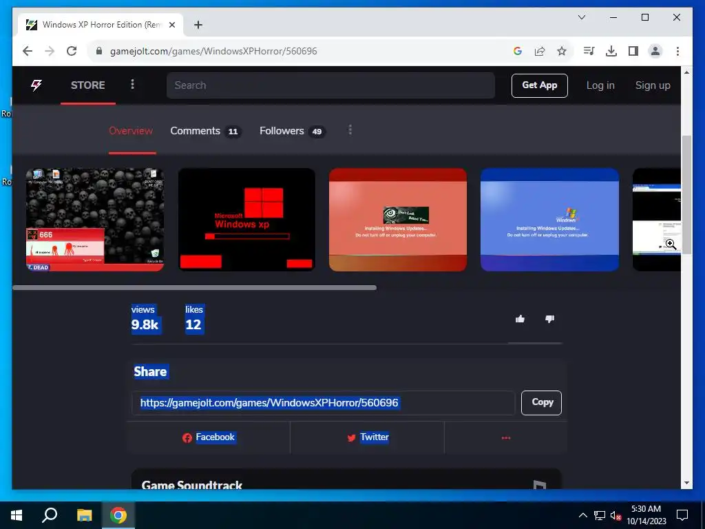Click the page vertical scrollbar thumb

click(x=686, y=194)
